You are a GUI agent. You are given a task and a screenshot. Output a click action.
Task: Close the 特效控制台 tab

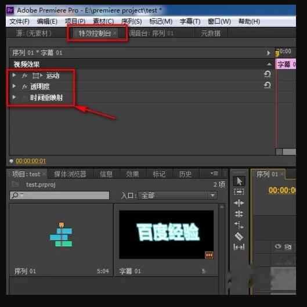[x=115, y=33]
